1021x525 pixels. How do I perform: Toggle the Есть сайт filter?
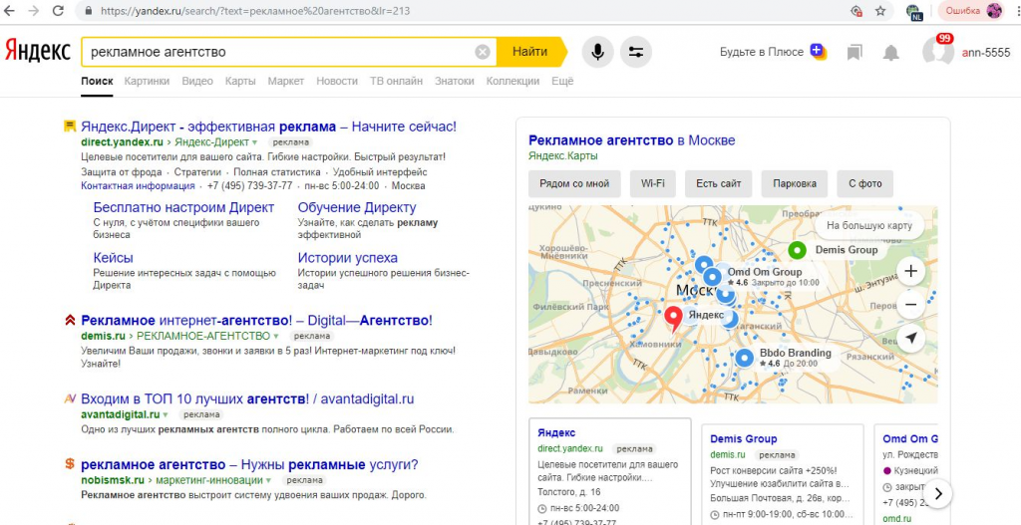pyautogui.click(x=718, y=184)
